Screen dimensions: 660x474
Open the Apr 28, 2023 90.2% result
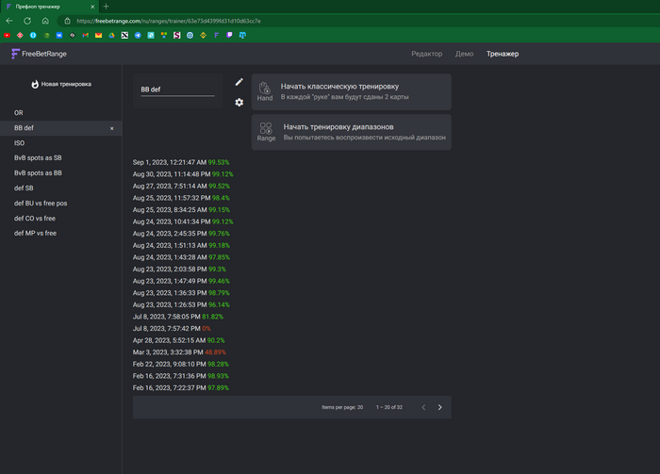[178, 340]
